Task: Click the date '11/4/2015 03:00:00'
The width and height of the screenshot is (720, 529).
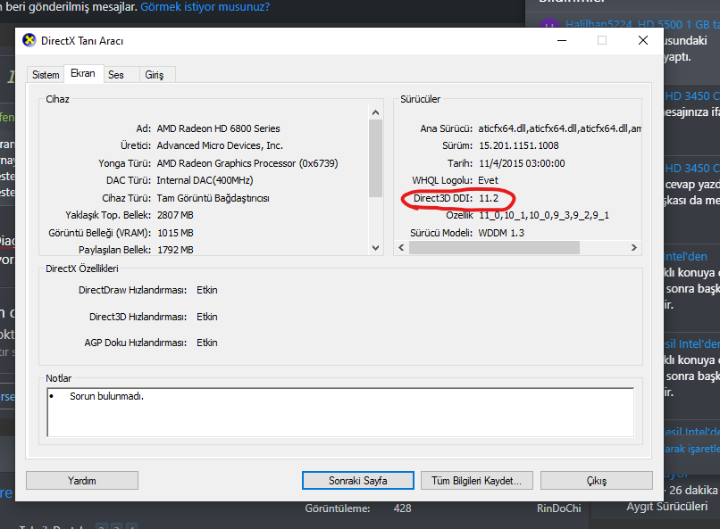Action: click(522, 163)
